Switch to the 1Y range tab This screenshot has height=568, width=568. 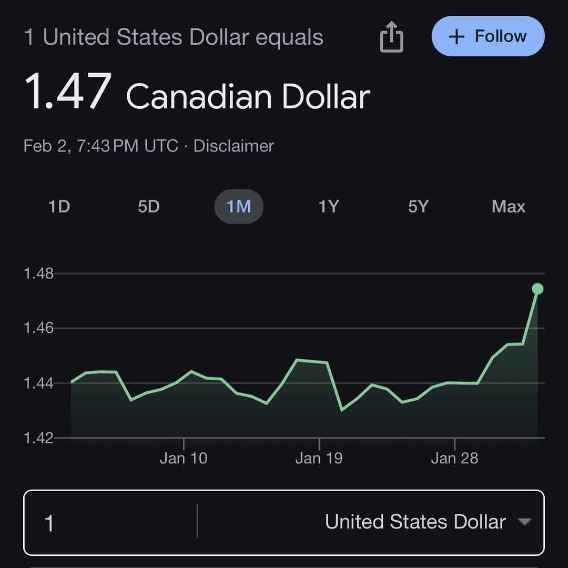click(x=329, y=207)
